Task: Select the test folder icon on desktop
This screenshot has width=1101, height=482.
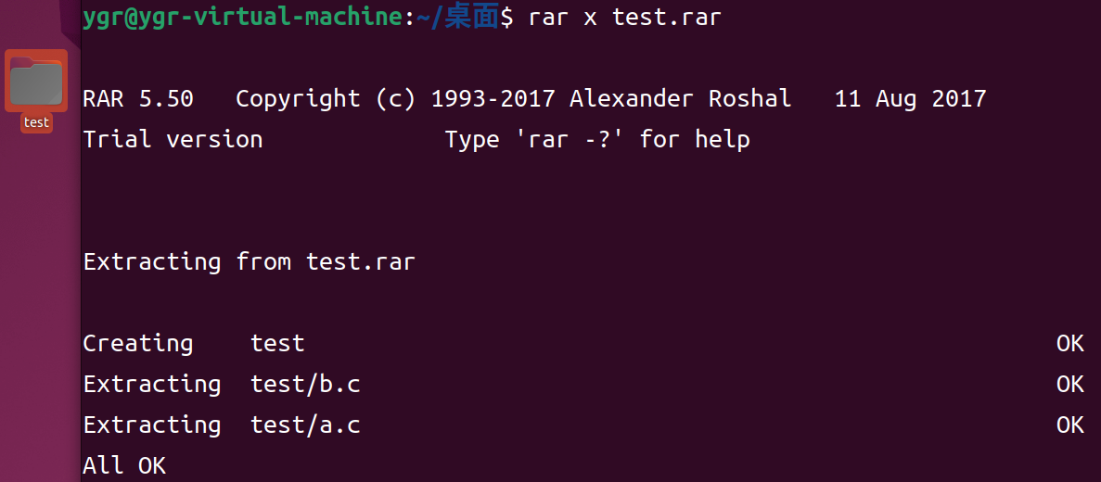Action: pos(36,81)
